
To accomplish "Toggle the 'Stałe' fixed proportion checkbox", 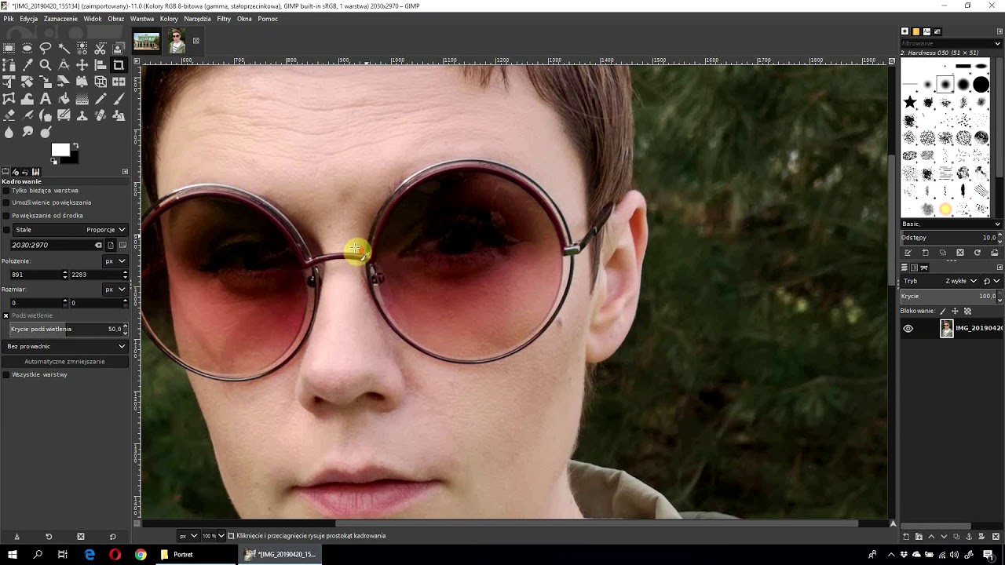I will [x=6, y=230].
